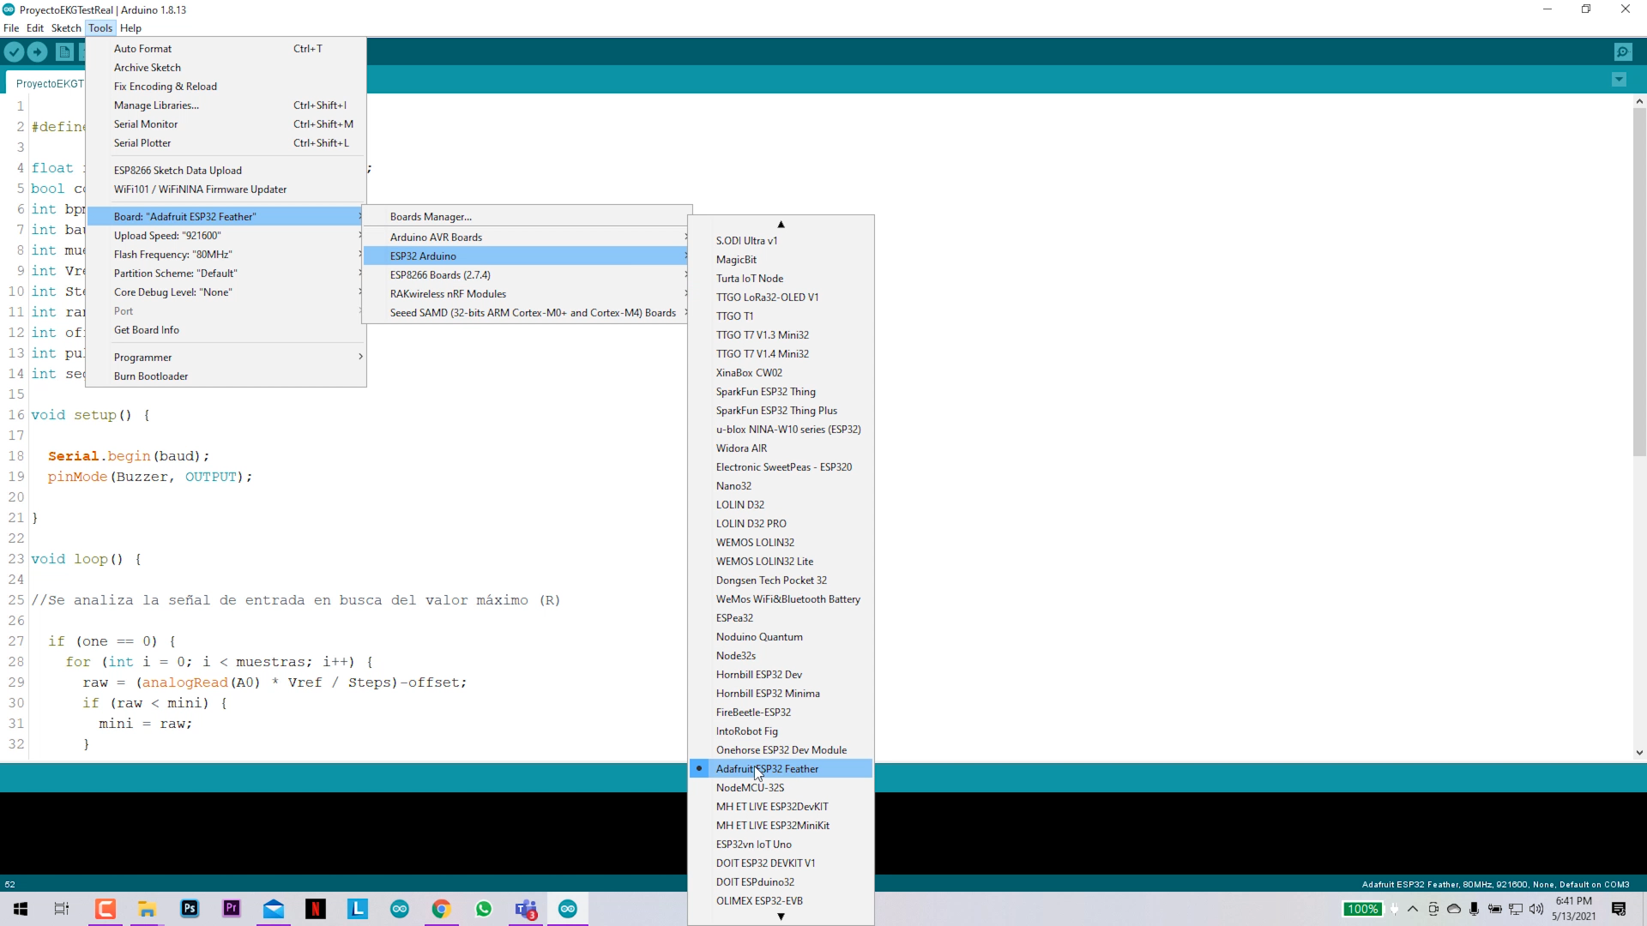
Task: Open Premiere Pro from the taskbar
Action: (231, 909)
